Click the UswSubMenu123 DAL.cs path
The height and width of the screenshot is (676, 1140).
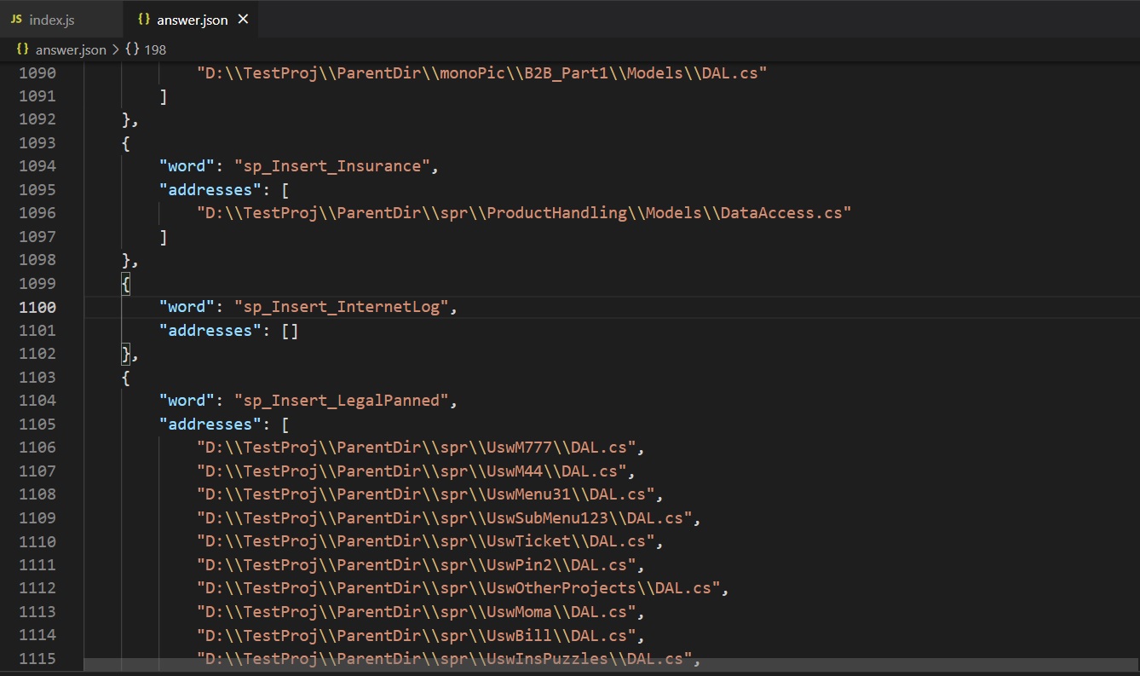point(445,517)
